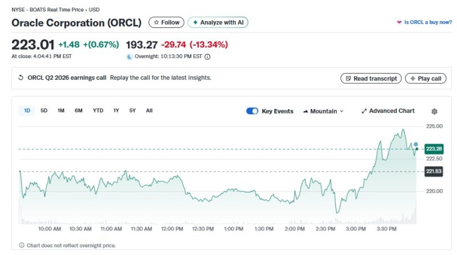
Task: Switch chart to All time range
Action: (149, 111)
